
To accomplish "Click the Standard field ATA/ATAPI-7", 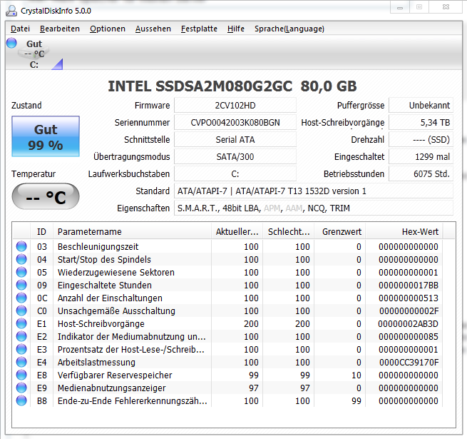I will click(x=313, y=191).
